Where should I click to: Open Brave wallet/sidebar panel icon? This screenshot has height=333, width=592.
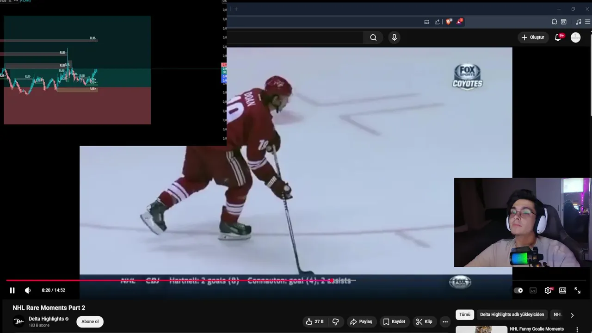pyautogui.click(x=564, y=22)
